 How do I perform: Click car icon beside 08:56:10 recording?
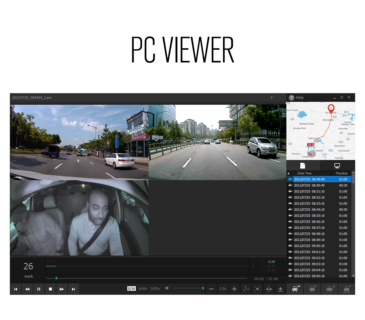(x=290, y=221)
